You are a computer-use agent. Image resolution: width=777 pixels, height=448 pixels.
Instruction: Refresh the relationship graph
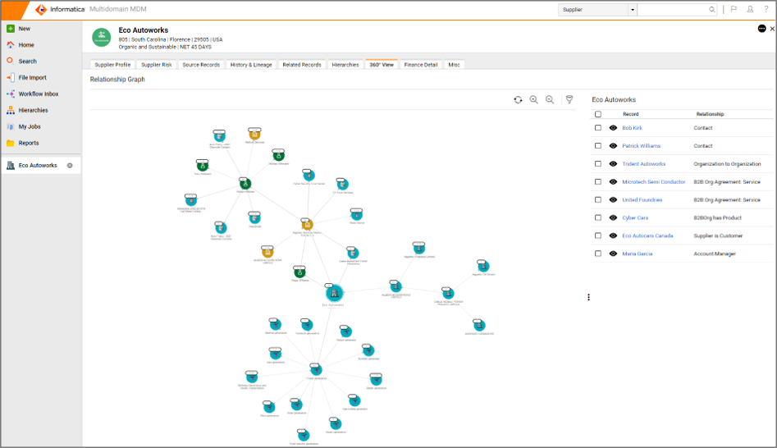518,100
